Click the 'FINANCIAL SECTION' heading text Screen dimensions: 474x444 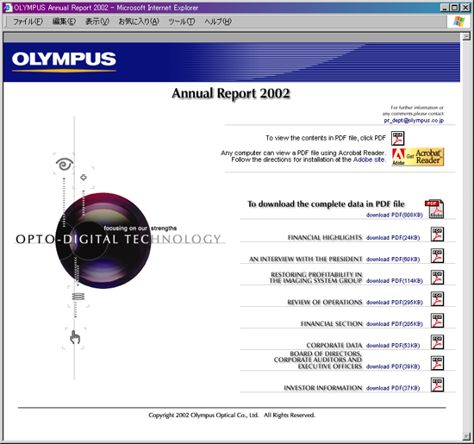pyautogui.click(x=331, y=323)
